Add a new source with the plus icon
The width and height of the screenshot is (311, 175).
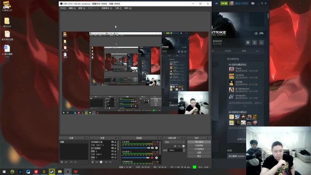click(92, 162)
